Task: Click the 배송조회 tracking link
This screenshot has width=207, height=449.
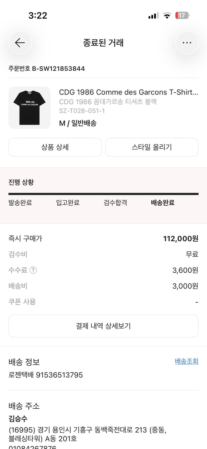Action: [x=187, y=361]
